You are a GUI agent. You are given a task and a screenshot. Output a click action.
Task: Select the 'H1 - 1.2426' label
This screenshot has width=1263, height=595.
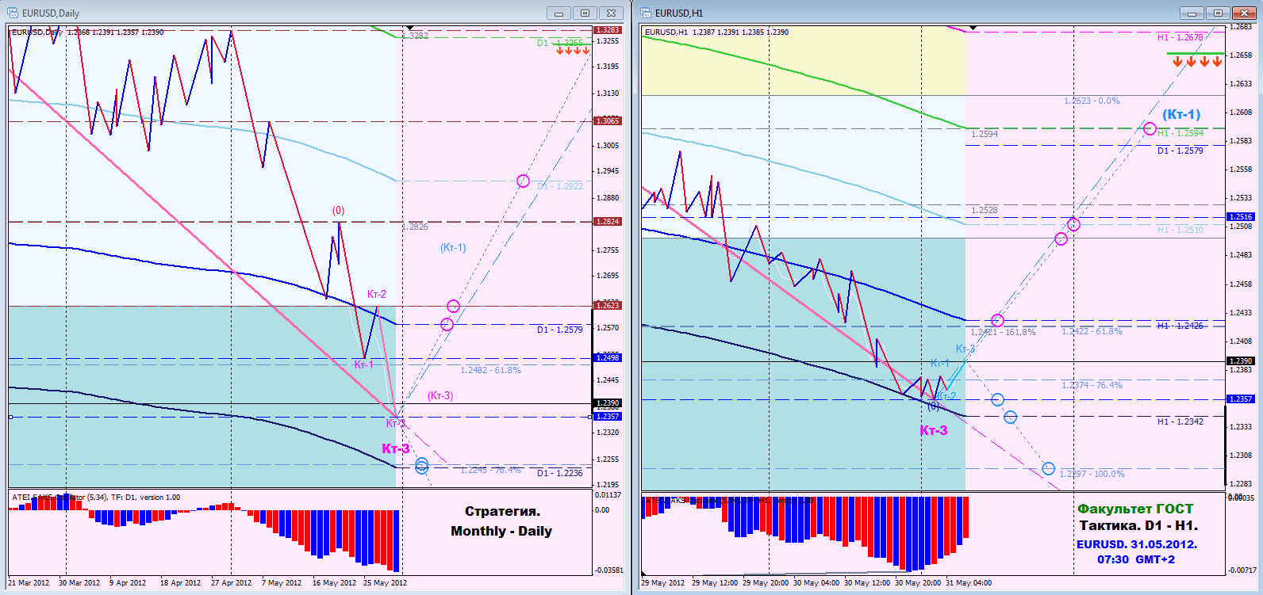(1180, 326)
